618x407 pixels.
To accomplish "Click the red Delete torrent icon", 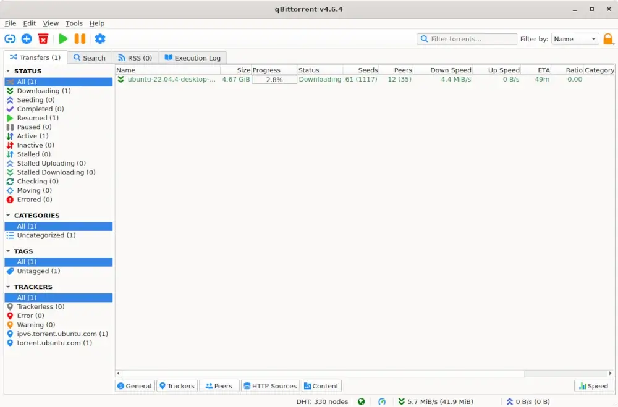I will [x=43, y=38].
